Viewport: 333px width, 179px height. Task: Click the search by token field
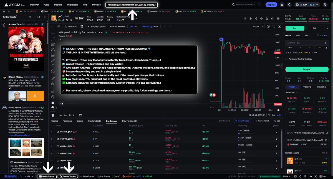pos(246,5)
